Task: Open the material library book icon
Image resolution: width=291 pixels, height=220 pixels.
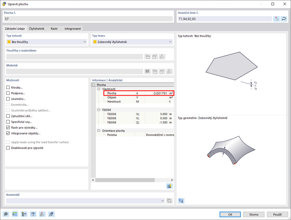Action: [x=147, y=72]
